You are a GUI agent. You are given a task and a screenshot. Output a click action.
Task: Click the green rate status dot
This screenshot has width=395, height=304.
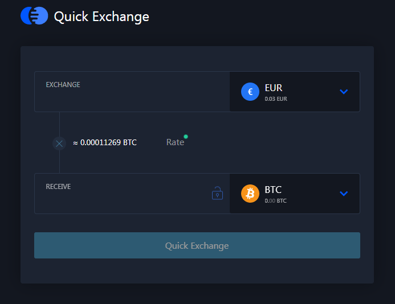point(186,137)
